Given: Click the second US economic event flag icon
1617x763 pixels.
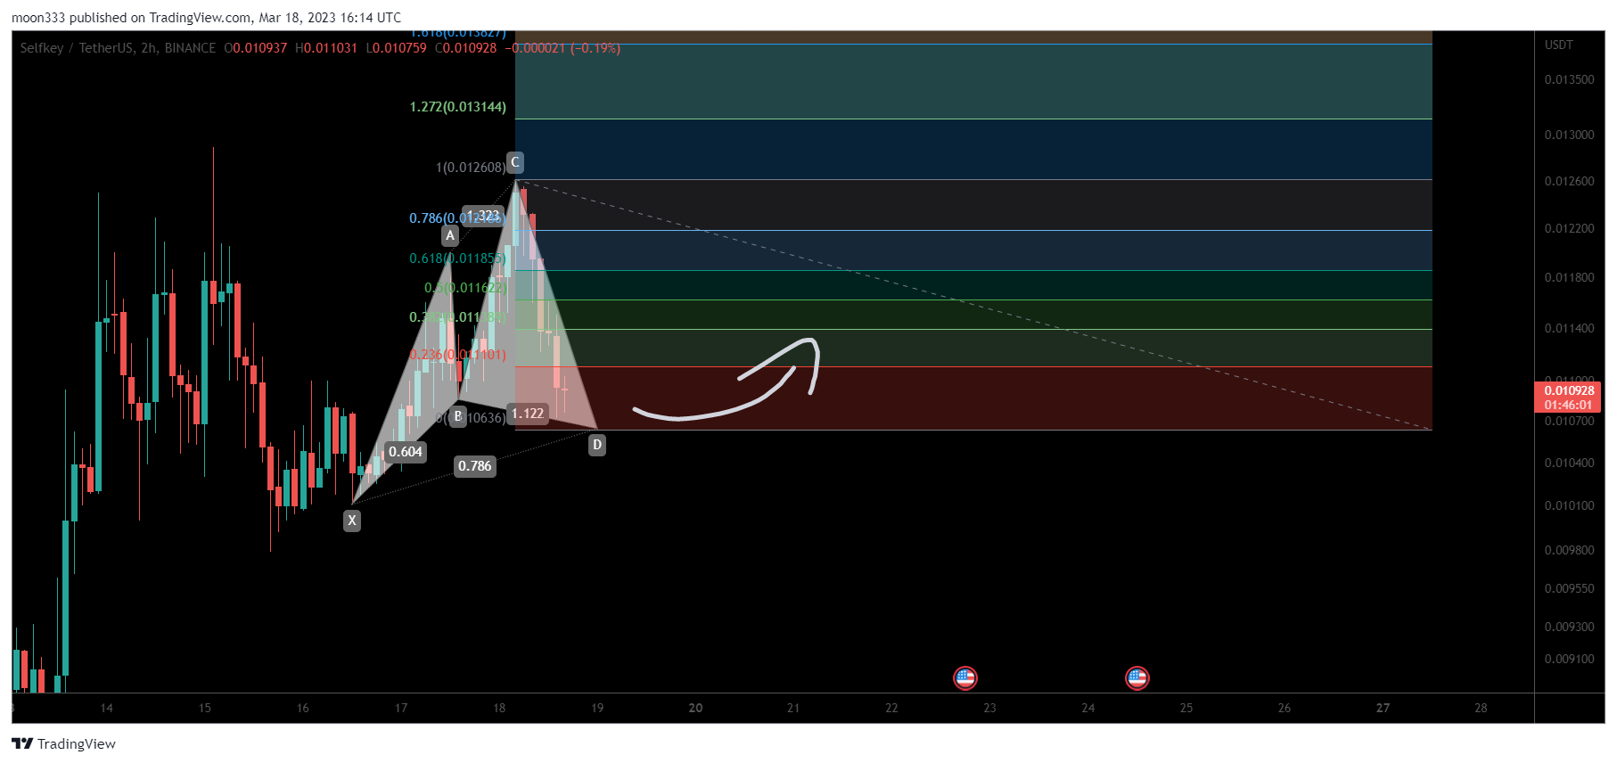Looking at the screenshot, I should click(x=1137, y=678).
